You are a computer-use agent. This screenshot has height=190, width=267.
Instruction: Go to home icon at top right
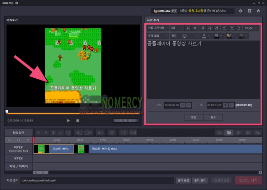pos(258,11)
